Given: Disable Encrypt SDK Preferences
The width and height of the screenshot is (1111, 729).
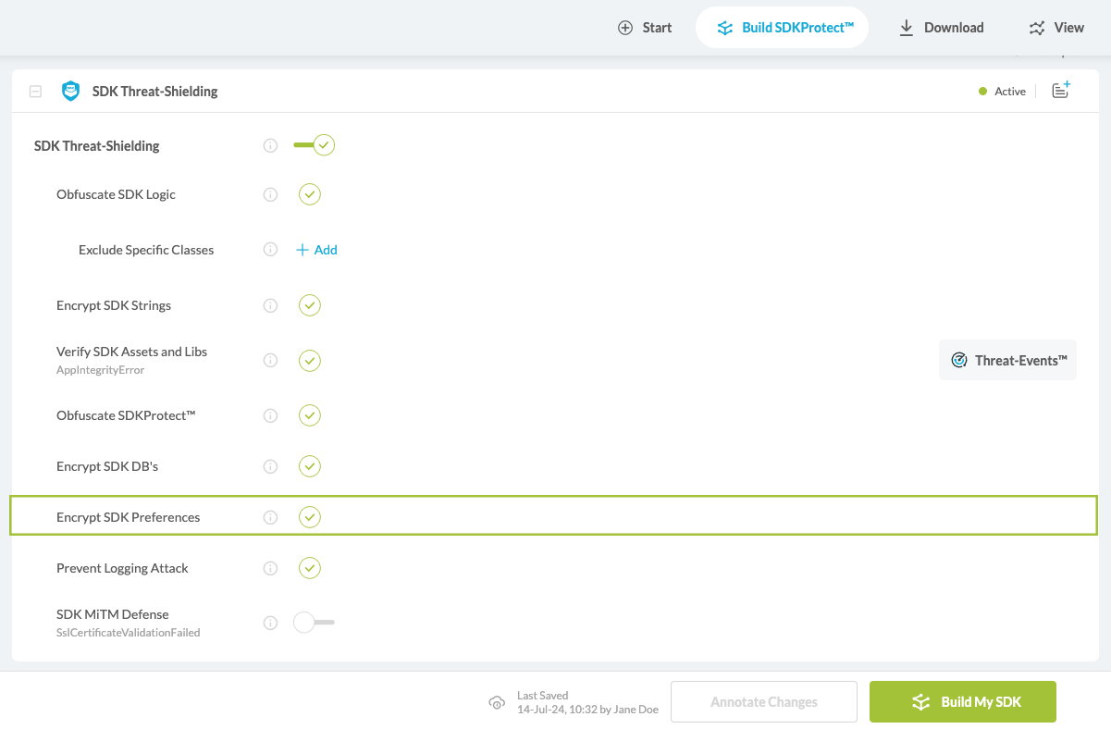Looking at the screenshot, I should 310,516.
